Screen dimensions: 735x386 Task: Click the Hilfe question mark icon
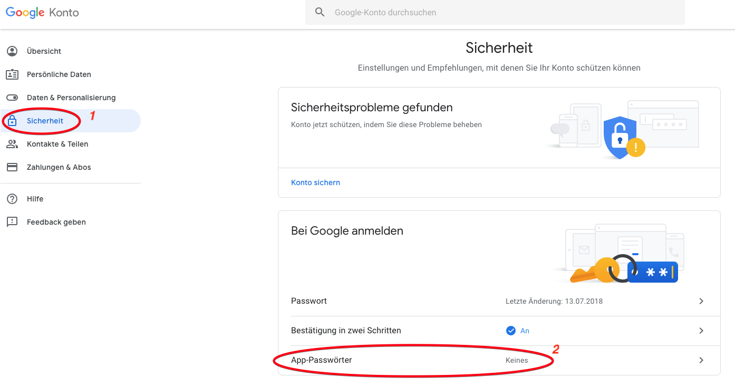(x=12, y=199)
